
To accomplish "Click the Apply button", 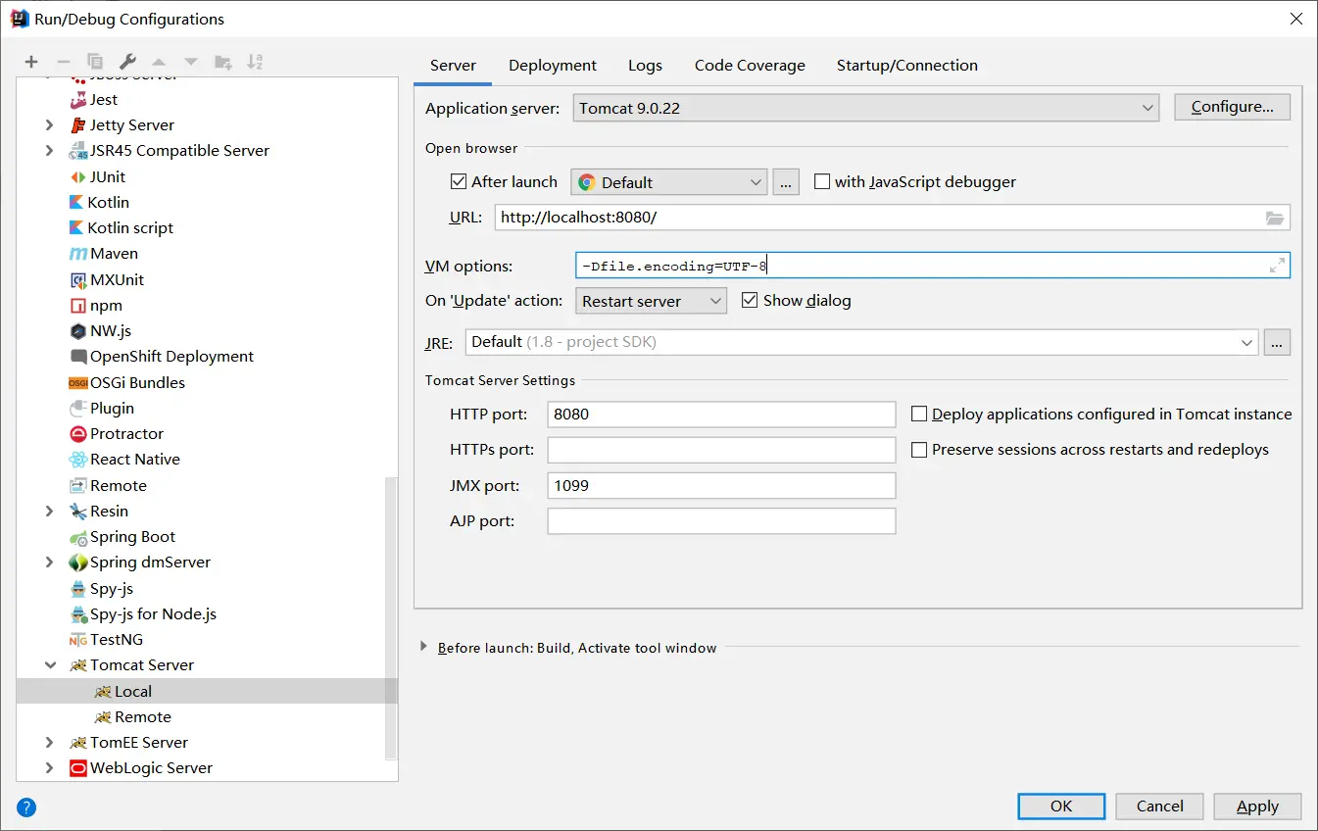I will pos(1257,806).
